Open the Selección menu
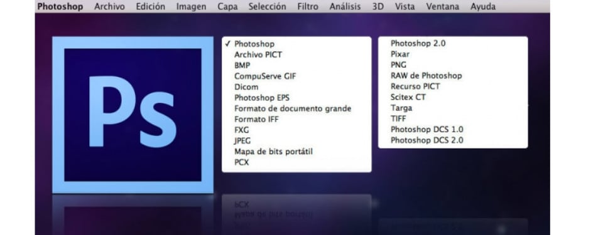603x235 pixels. [268, 6]
